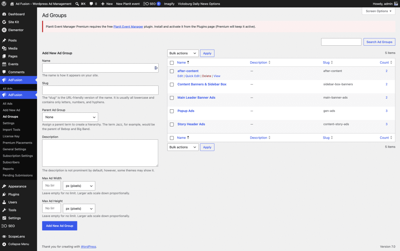Viewport: 400px width, 251px height.
Task: Click the Plugins plug icon
Action: 4,194
